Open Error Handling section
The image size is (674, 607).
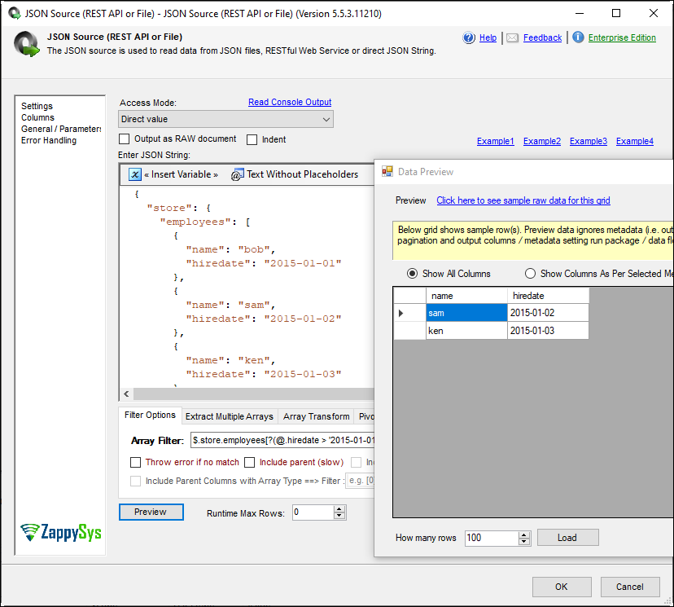click(x=49, y=140)
